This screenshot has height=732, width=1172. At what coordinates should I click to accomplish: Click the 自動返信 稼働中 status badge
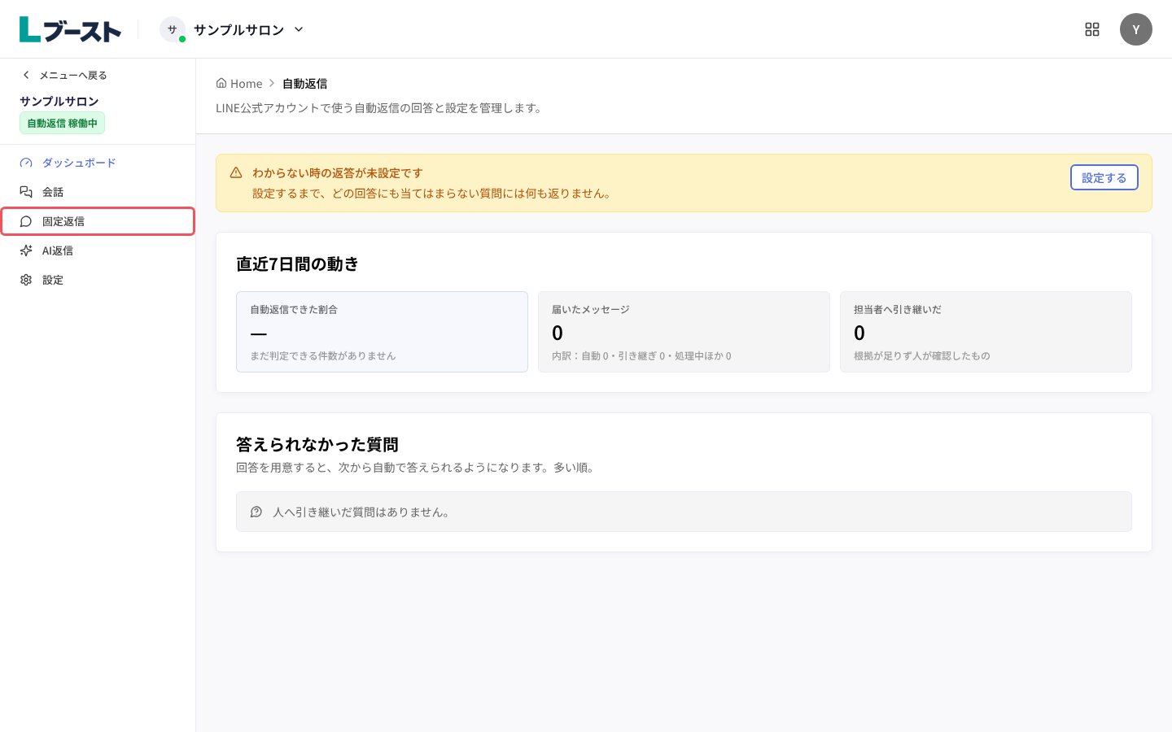pyautogui.click(x=62, y=123)
